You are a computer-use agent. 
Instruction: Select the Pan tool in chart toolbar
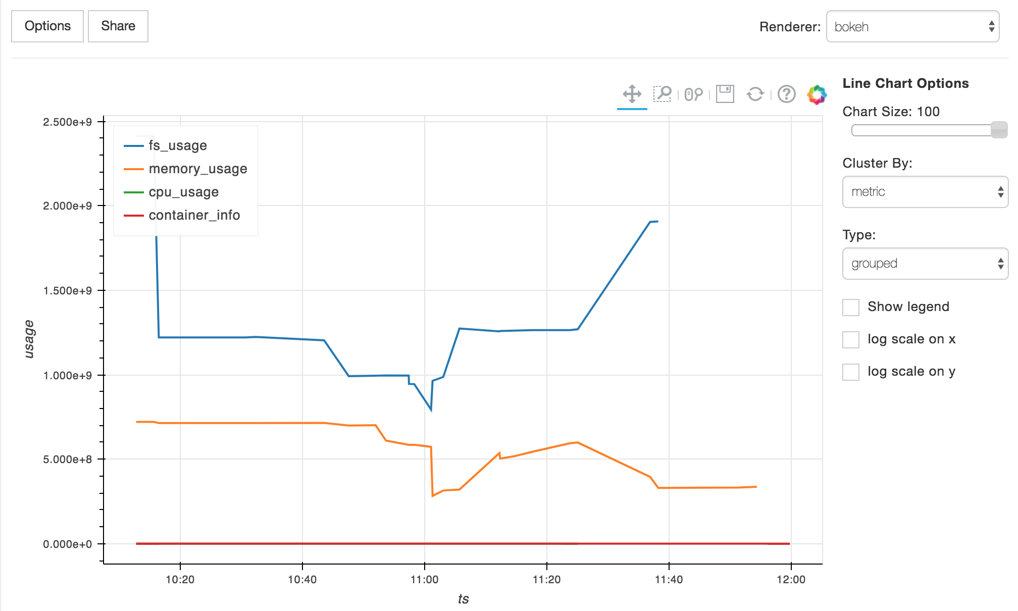click(632, 94)
